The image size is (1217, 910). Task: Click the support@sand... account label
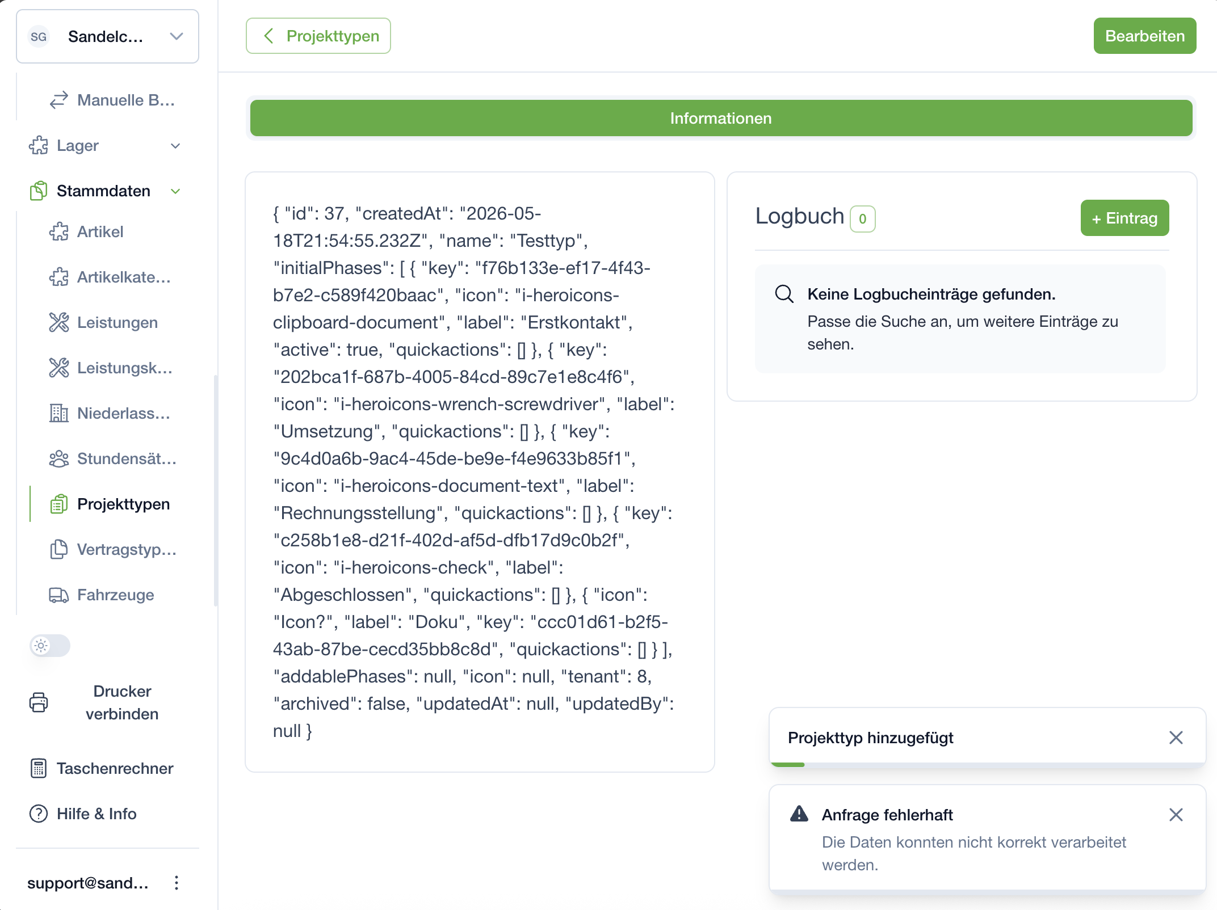tap(88, 883)
